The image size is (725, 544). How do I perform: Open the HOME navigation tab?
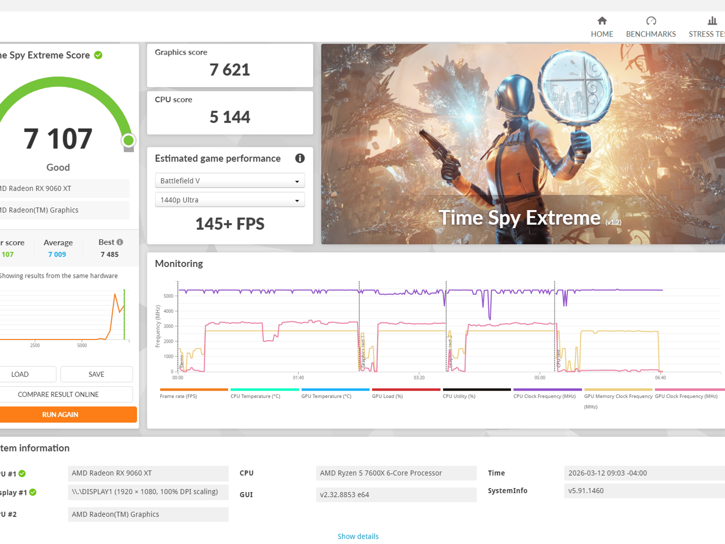point(602,27)
